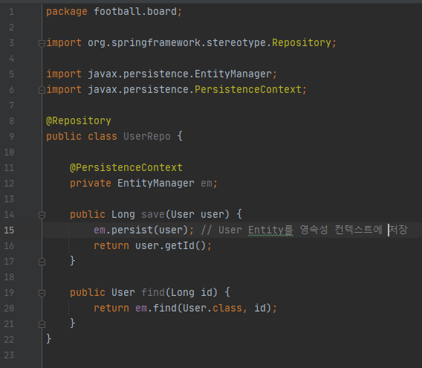Screen dimensions: 422x368
Task: Click the 'em' field name on line 12
Action: click(x=207, y=184)
